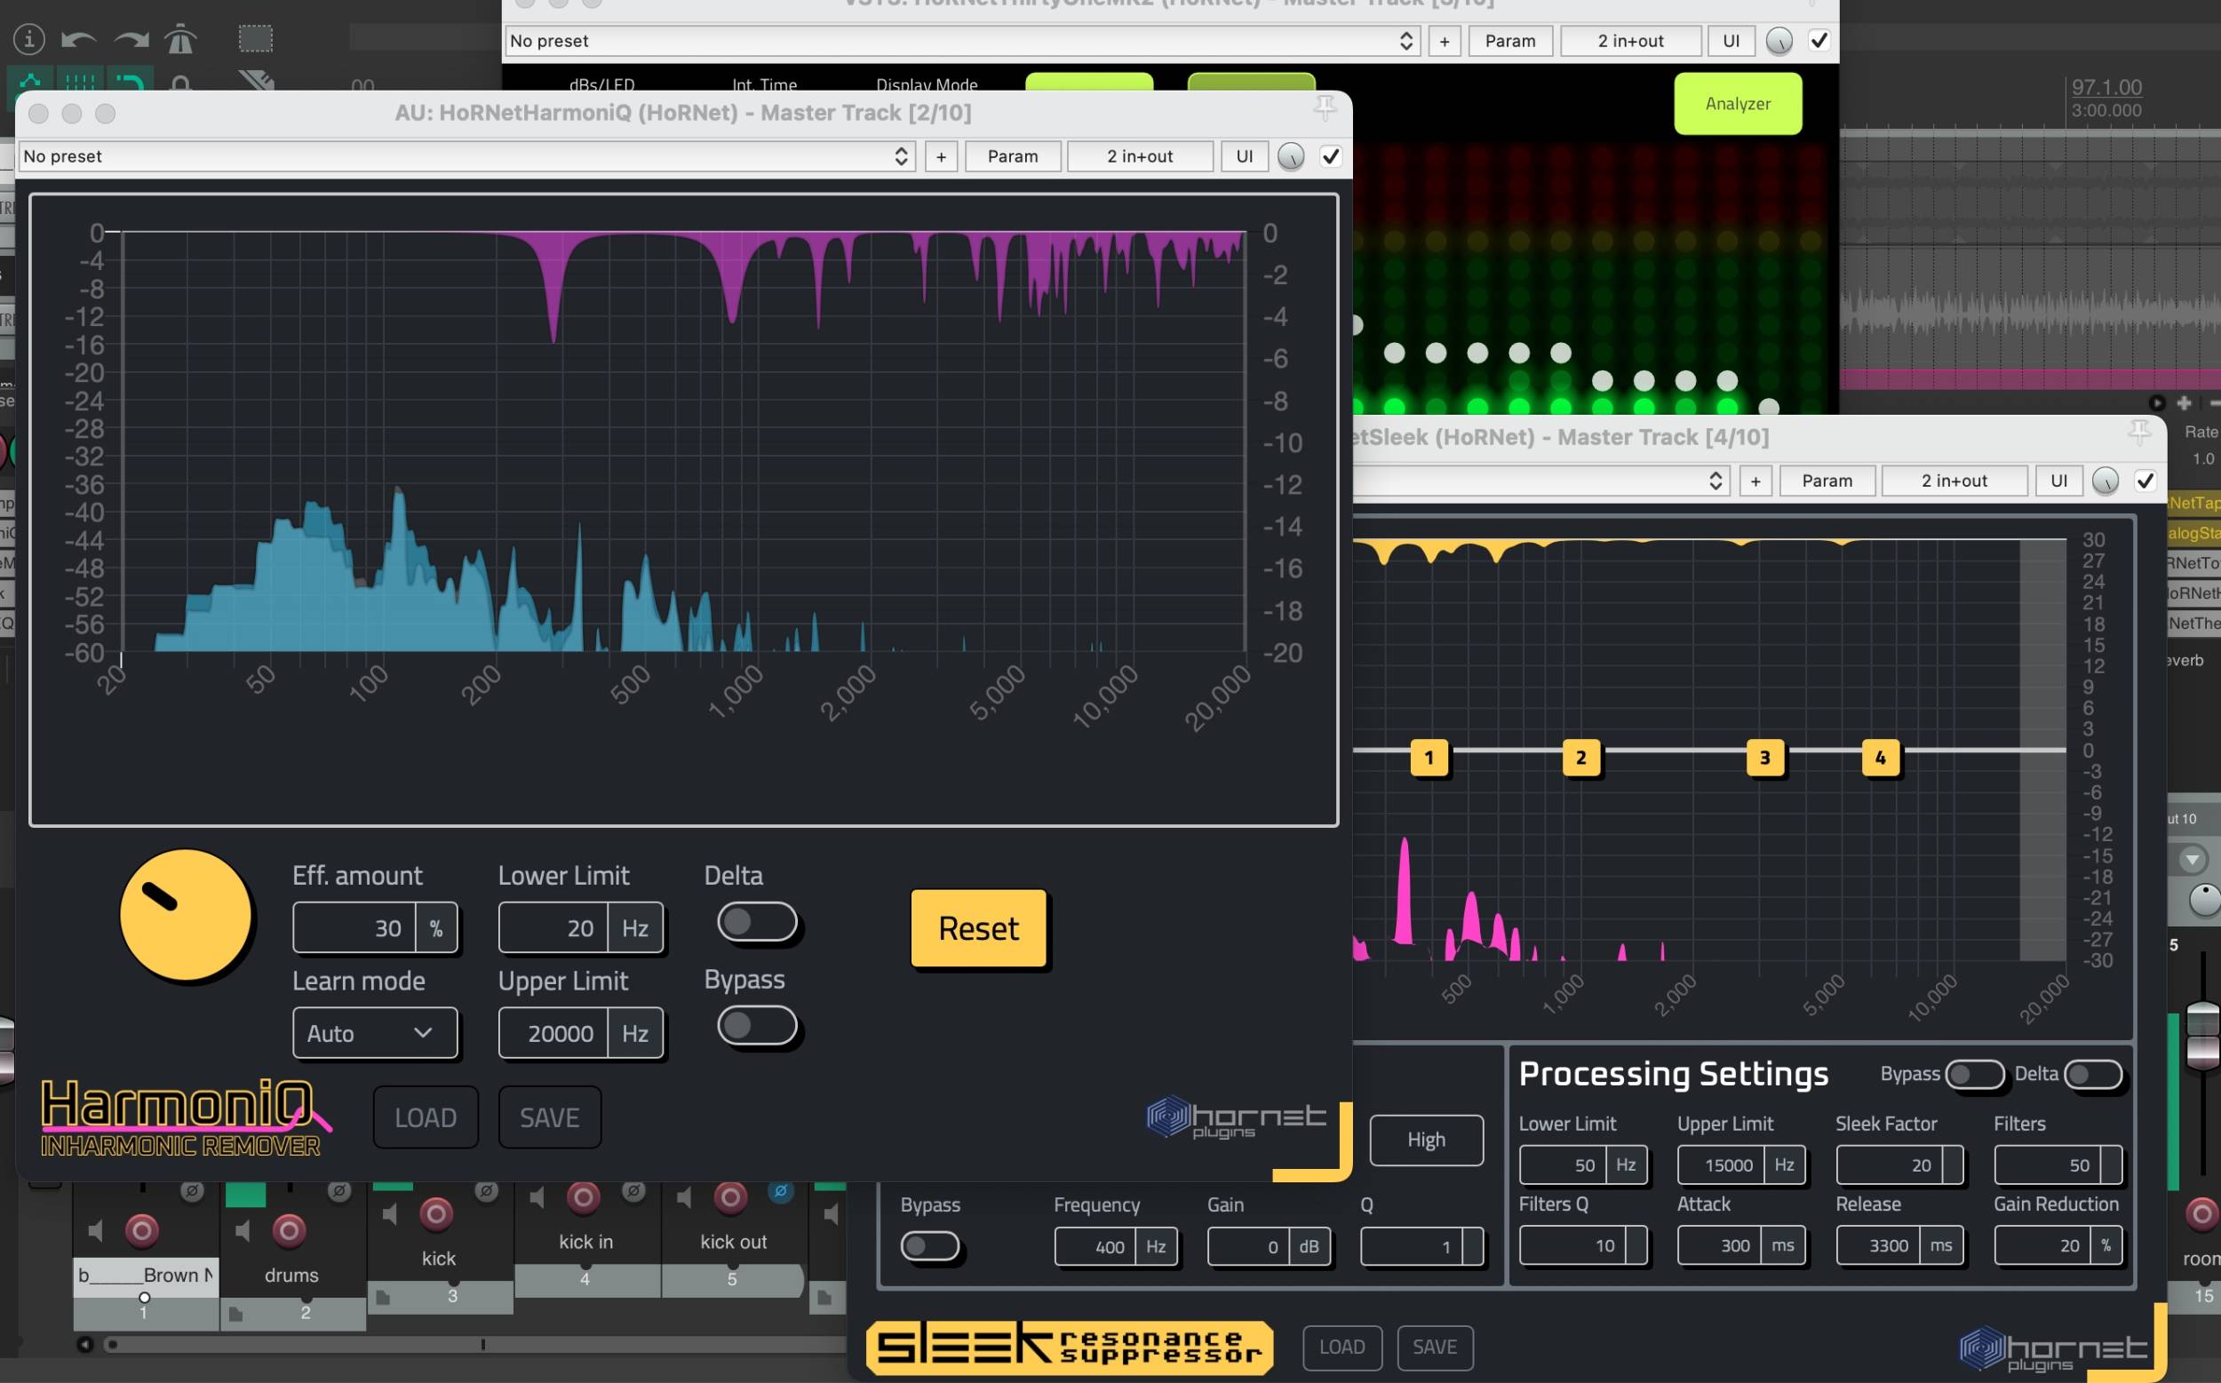Screen dimensions: 2221x1383
Task: Open the ThirtyOne No preset dropdown
Action: (x=960, y=41)
